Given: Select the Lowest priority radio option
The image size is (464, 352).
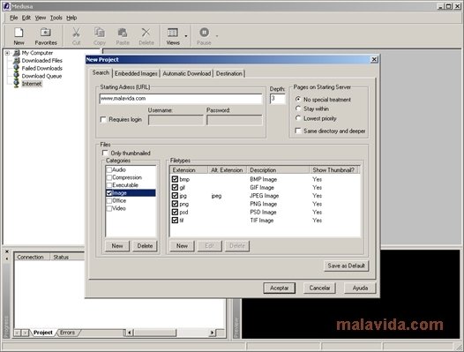Looking at the screenshot, I should coord(298,118).
